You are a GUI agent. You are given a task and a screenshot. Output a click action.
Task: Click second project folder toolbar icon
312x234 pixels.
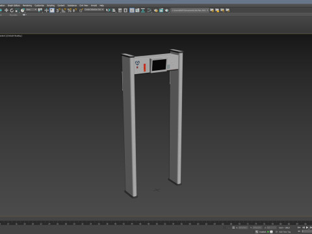pyautogui.click(x=217, y=10)
